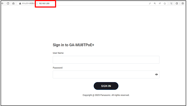
Task: Click the User Name label
Action: tap(58, 53)
